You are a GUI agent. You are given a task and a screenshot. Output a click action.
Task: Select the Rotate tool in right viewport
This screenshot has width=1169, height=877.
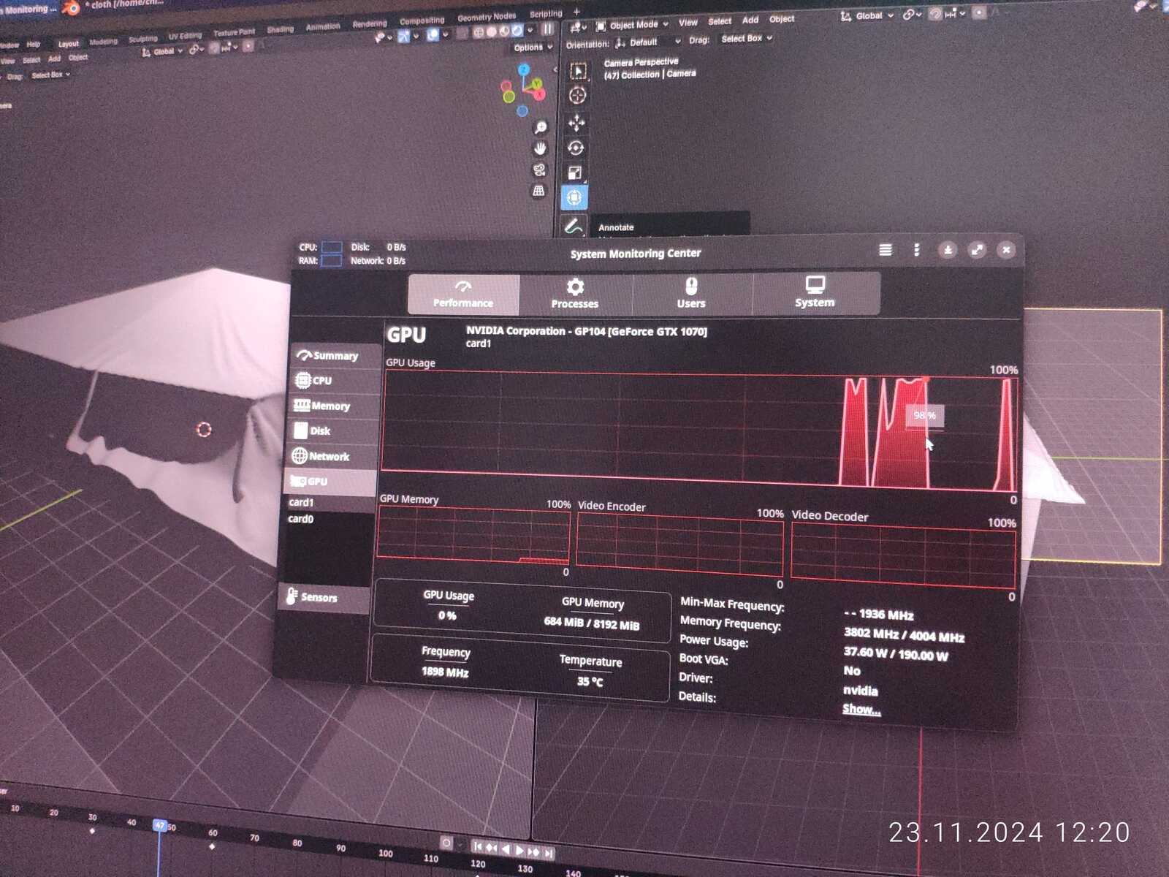[576, 148]
